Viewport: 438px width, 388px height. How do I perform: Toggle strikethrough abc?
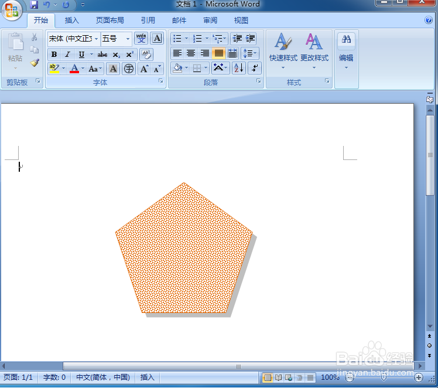102,55
